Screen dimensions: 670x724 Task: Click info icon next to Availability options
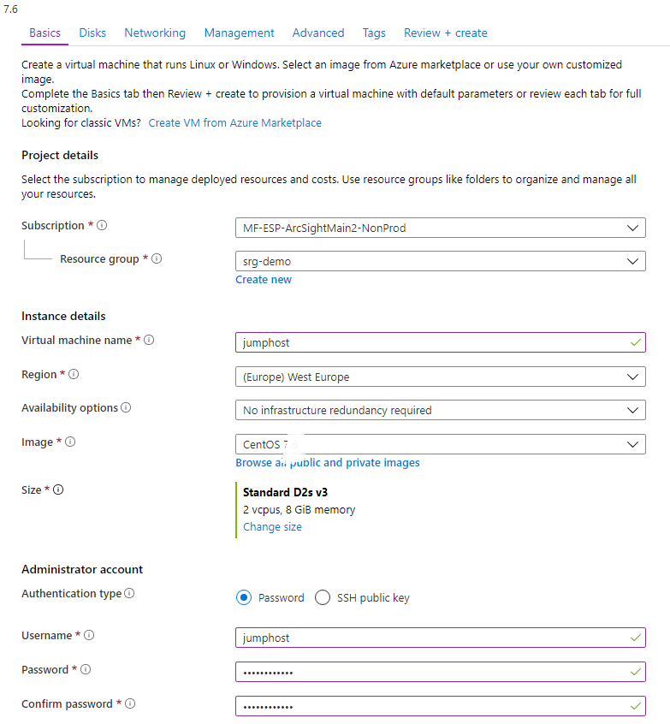click(x=127, y=408)
